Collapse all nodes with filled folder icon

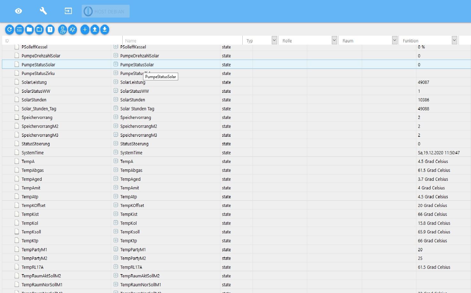(29, 30)
